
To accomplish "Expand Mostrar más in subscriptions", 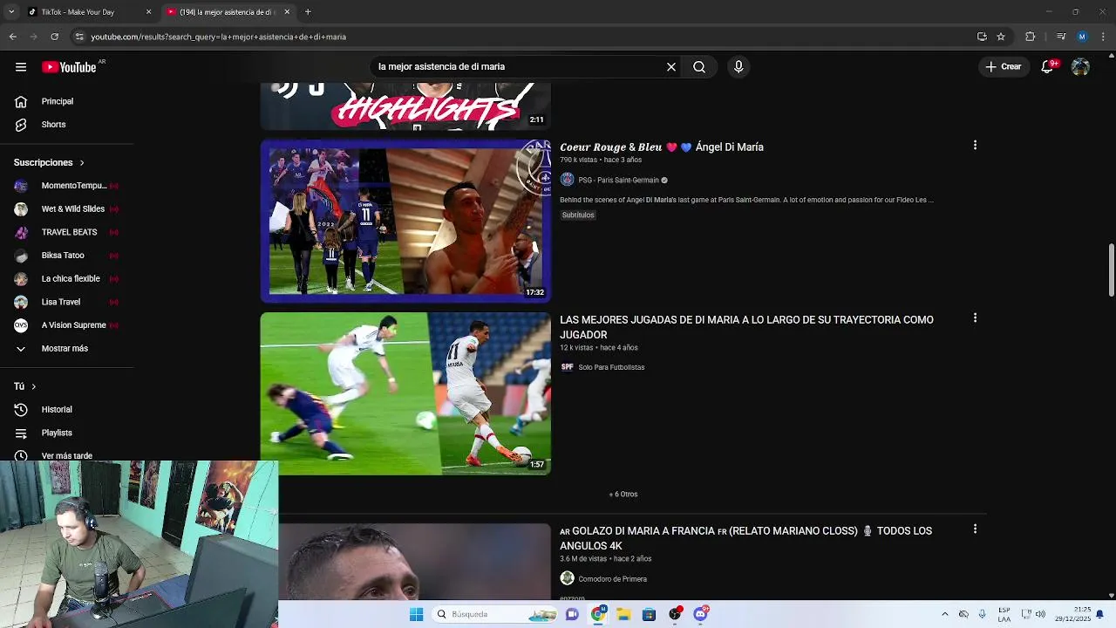I will coord(66,349).
